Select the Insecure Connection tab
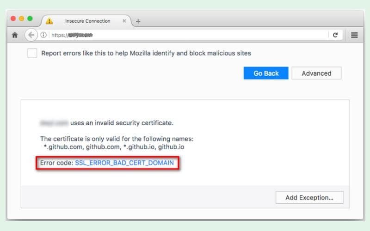Image resolution: width=370 pixels, height=231 pixels. click(x=87, y=21)
